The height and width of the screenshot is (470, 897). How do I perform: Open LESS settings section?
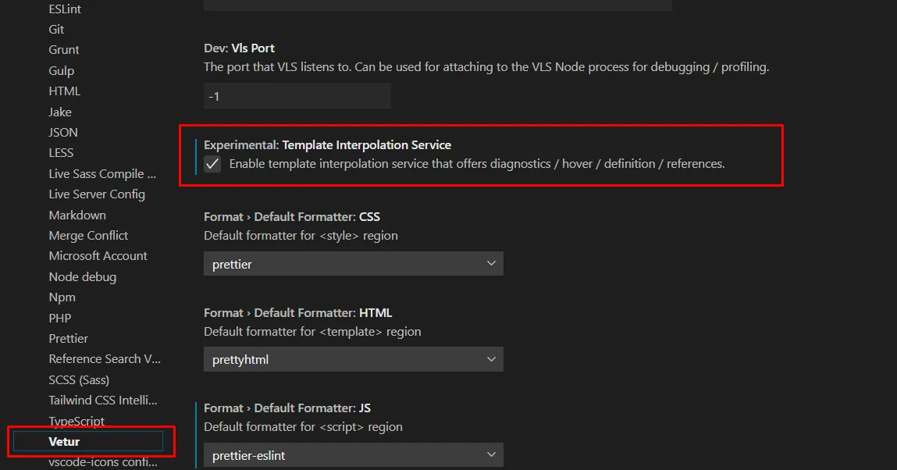coord(61,153)
